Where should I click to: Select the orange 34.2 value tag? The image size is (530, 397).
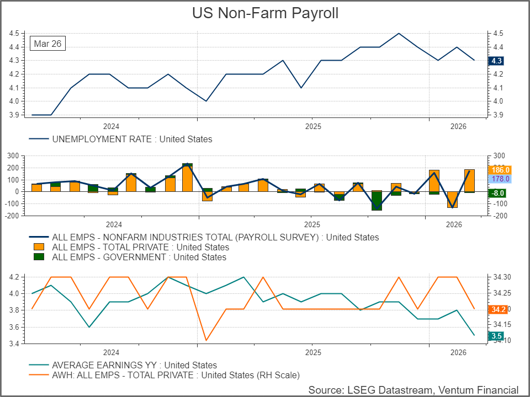[496, 310]
